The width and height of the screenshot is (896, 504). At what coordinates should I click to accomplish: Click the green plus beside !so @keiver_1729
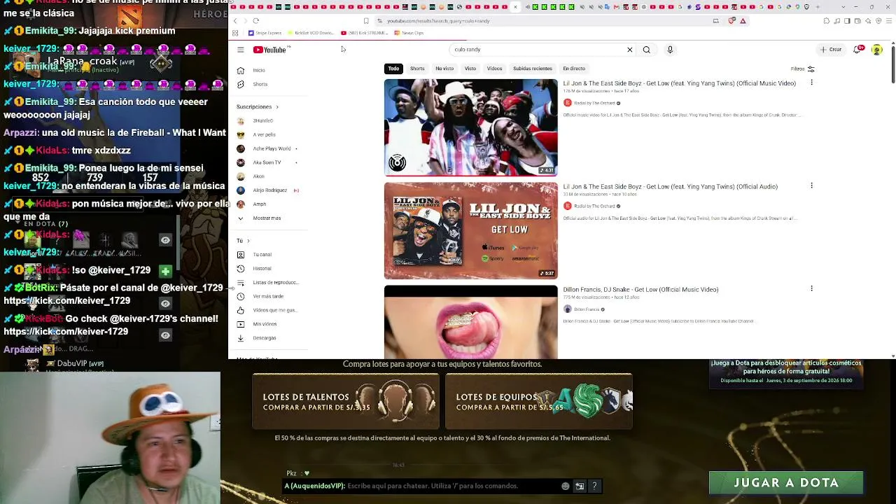pyautogui.click(x=165, y=271)
